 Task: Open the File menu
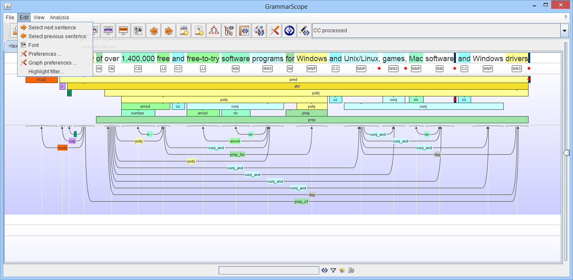(x=10, y=17)
